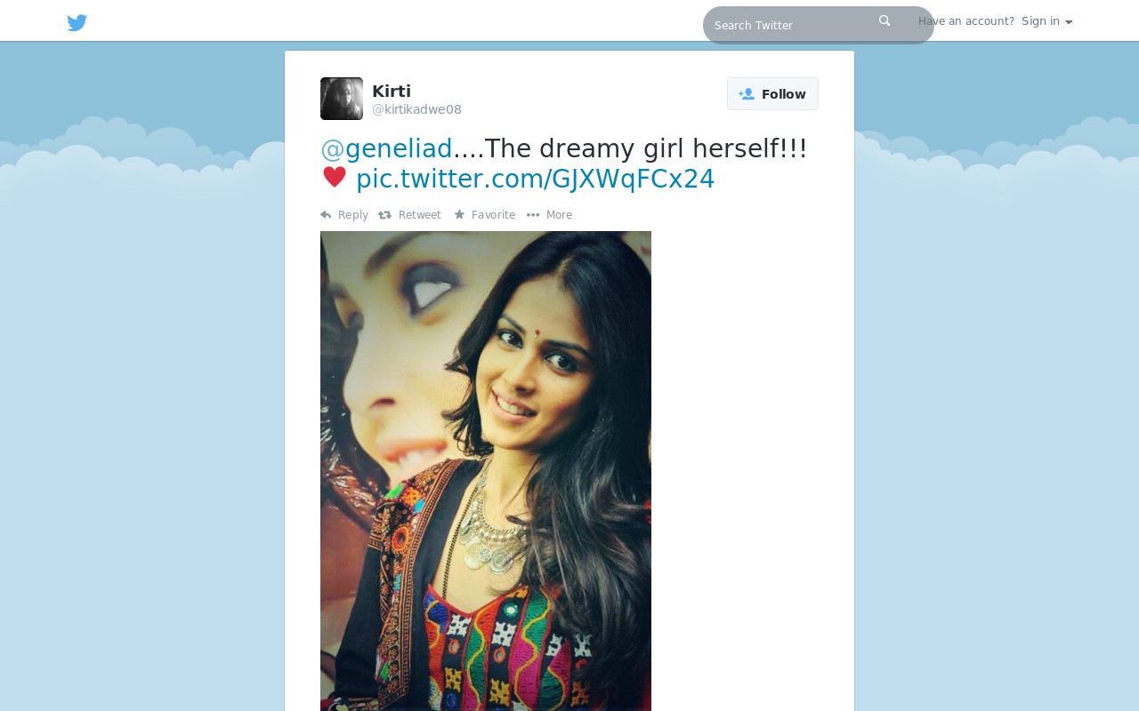The height and width of the screenshot is (711, 1139).
Task: Expand the Sign in dropdown
Action: (1046, 21)
